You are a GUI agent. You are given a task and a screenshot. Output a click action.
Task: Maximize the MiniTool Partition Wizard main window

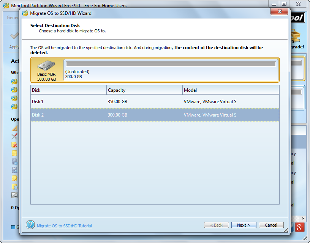tap(284, 4)
